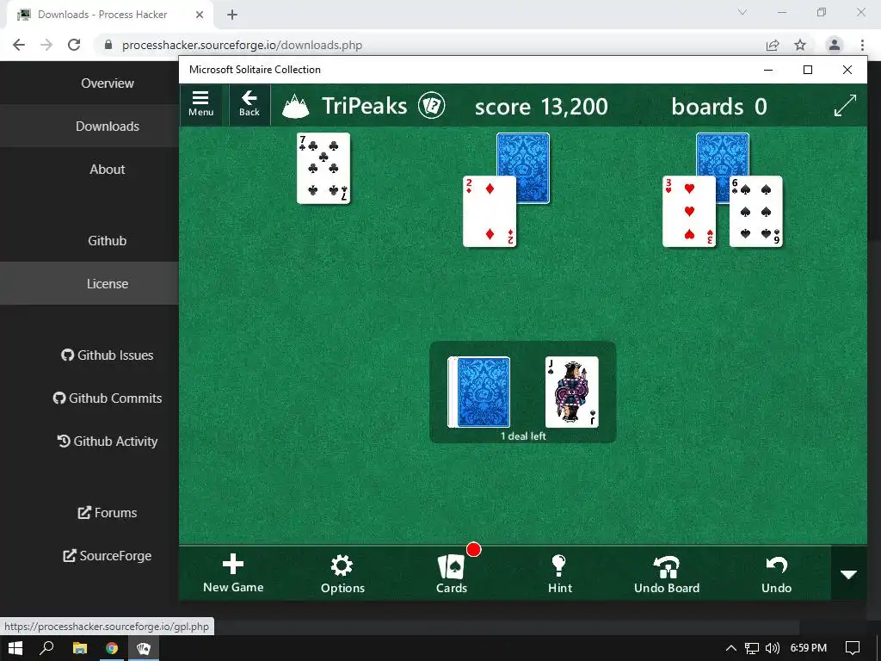This screenshot has width=881, height=661.
Task: Maximize the Solitaire Collection window
Action: pos(807,70)
